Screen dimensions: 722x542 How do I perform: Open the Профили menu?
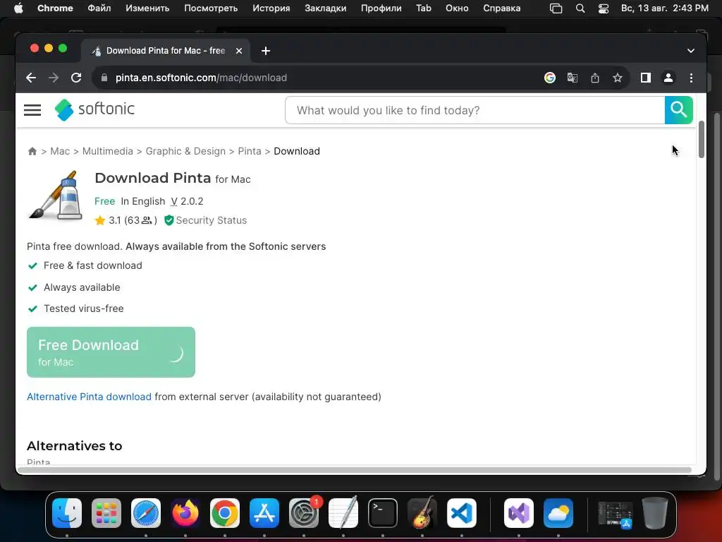coord(381,8)
